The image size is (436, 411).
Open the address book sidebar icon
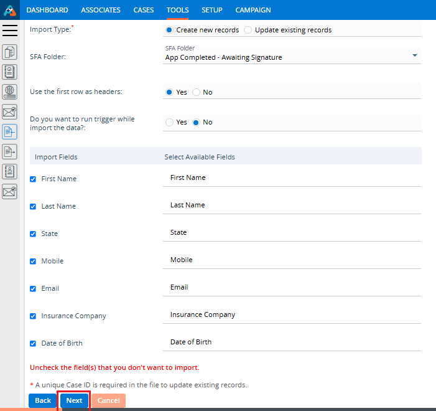(x=10, y=72)
